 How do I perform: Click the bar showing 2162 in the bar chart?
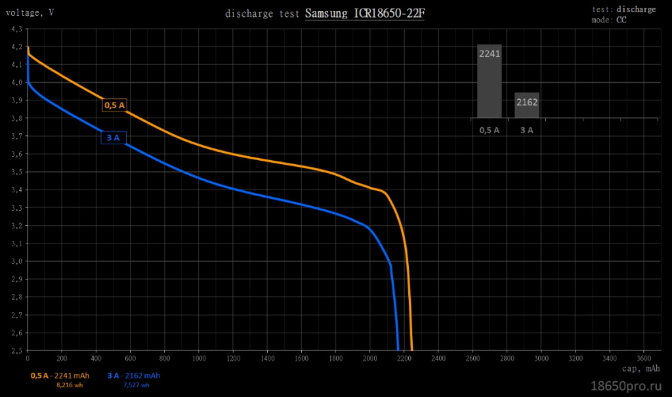coord(527,105)
